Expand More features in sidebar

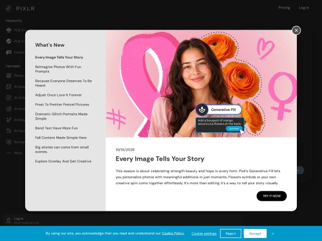point(15,153)
